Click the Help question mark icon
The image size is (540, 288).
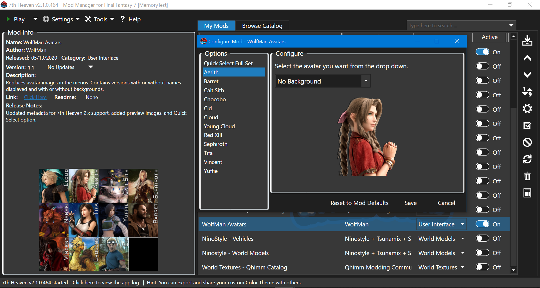(x=122, y=19)
